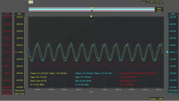Toggle the highlighted button at the top left
Screen dimensions: 179x101
[x=31, y=2]
